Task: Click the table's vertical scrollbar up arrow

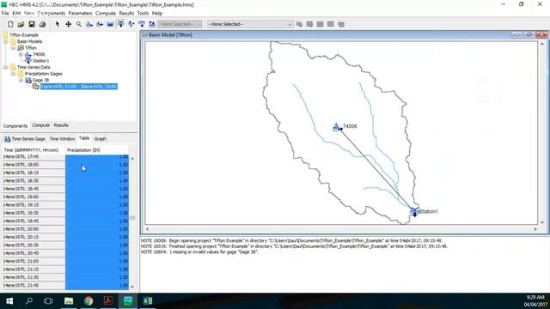Action: click(132, 159)
